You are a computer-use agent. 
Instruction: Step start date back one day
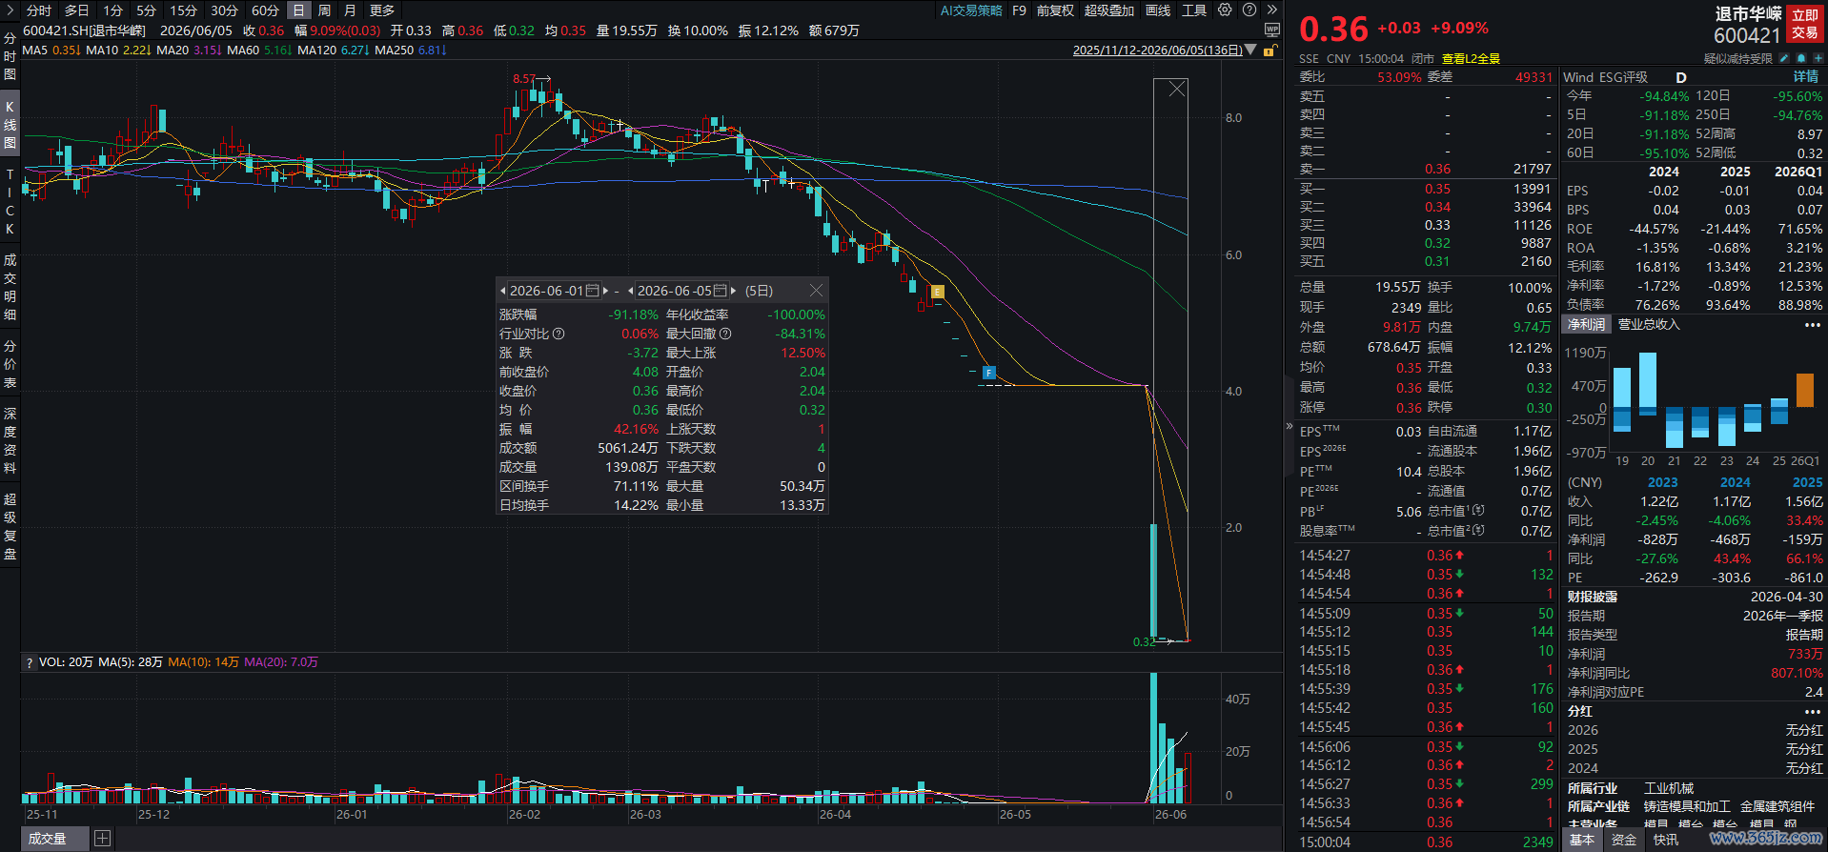tap(503, 291)
